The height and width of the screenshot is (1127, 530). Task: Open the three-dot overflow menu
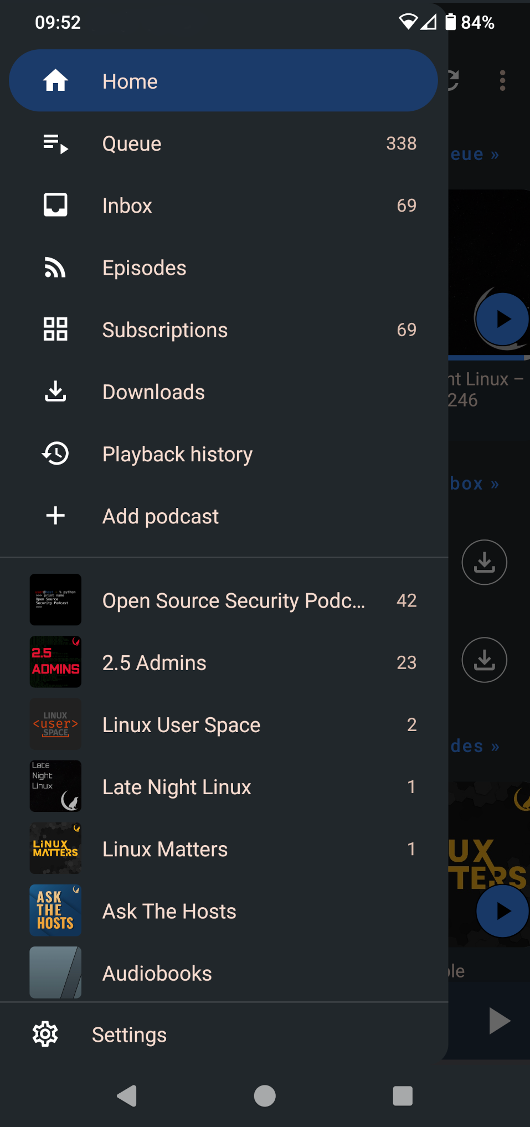point(502,81)
